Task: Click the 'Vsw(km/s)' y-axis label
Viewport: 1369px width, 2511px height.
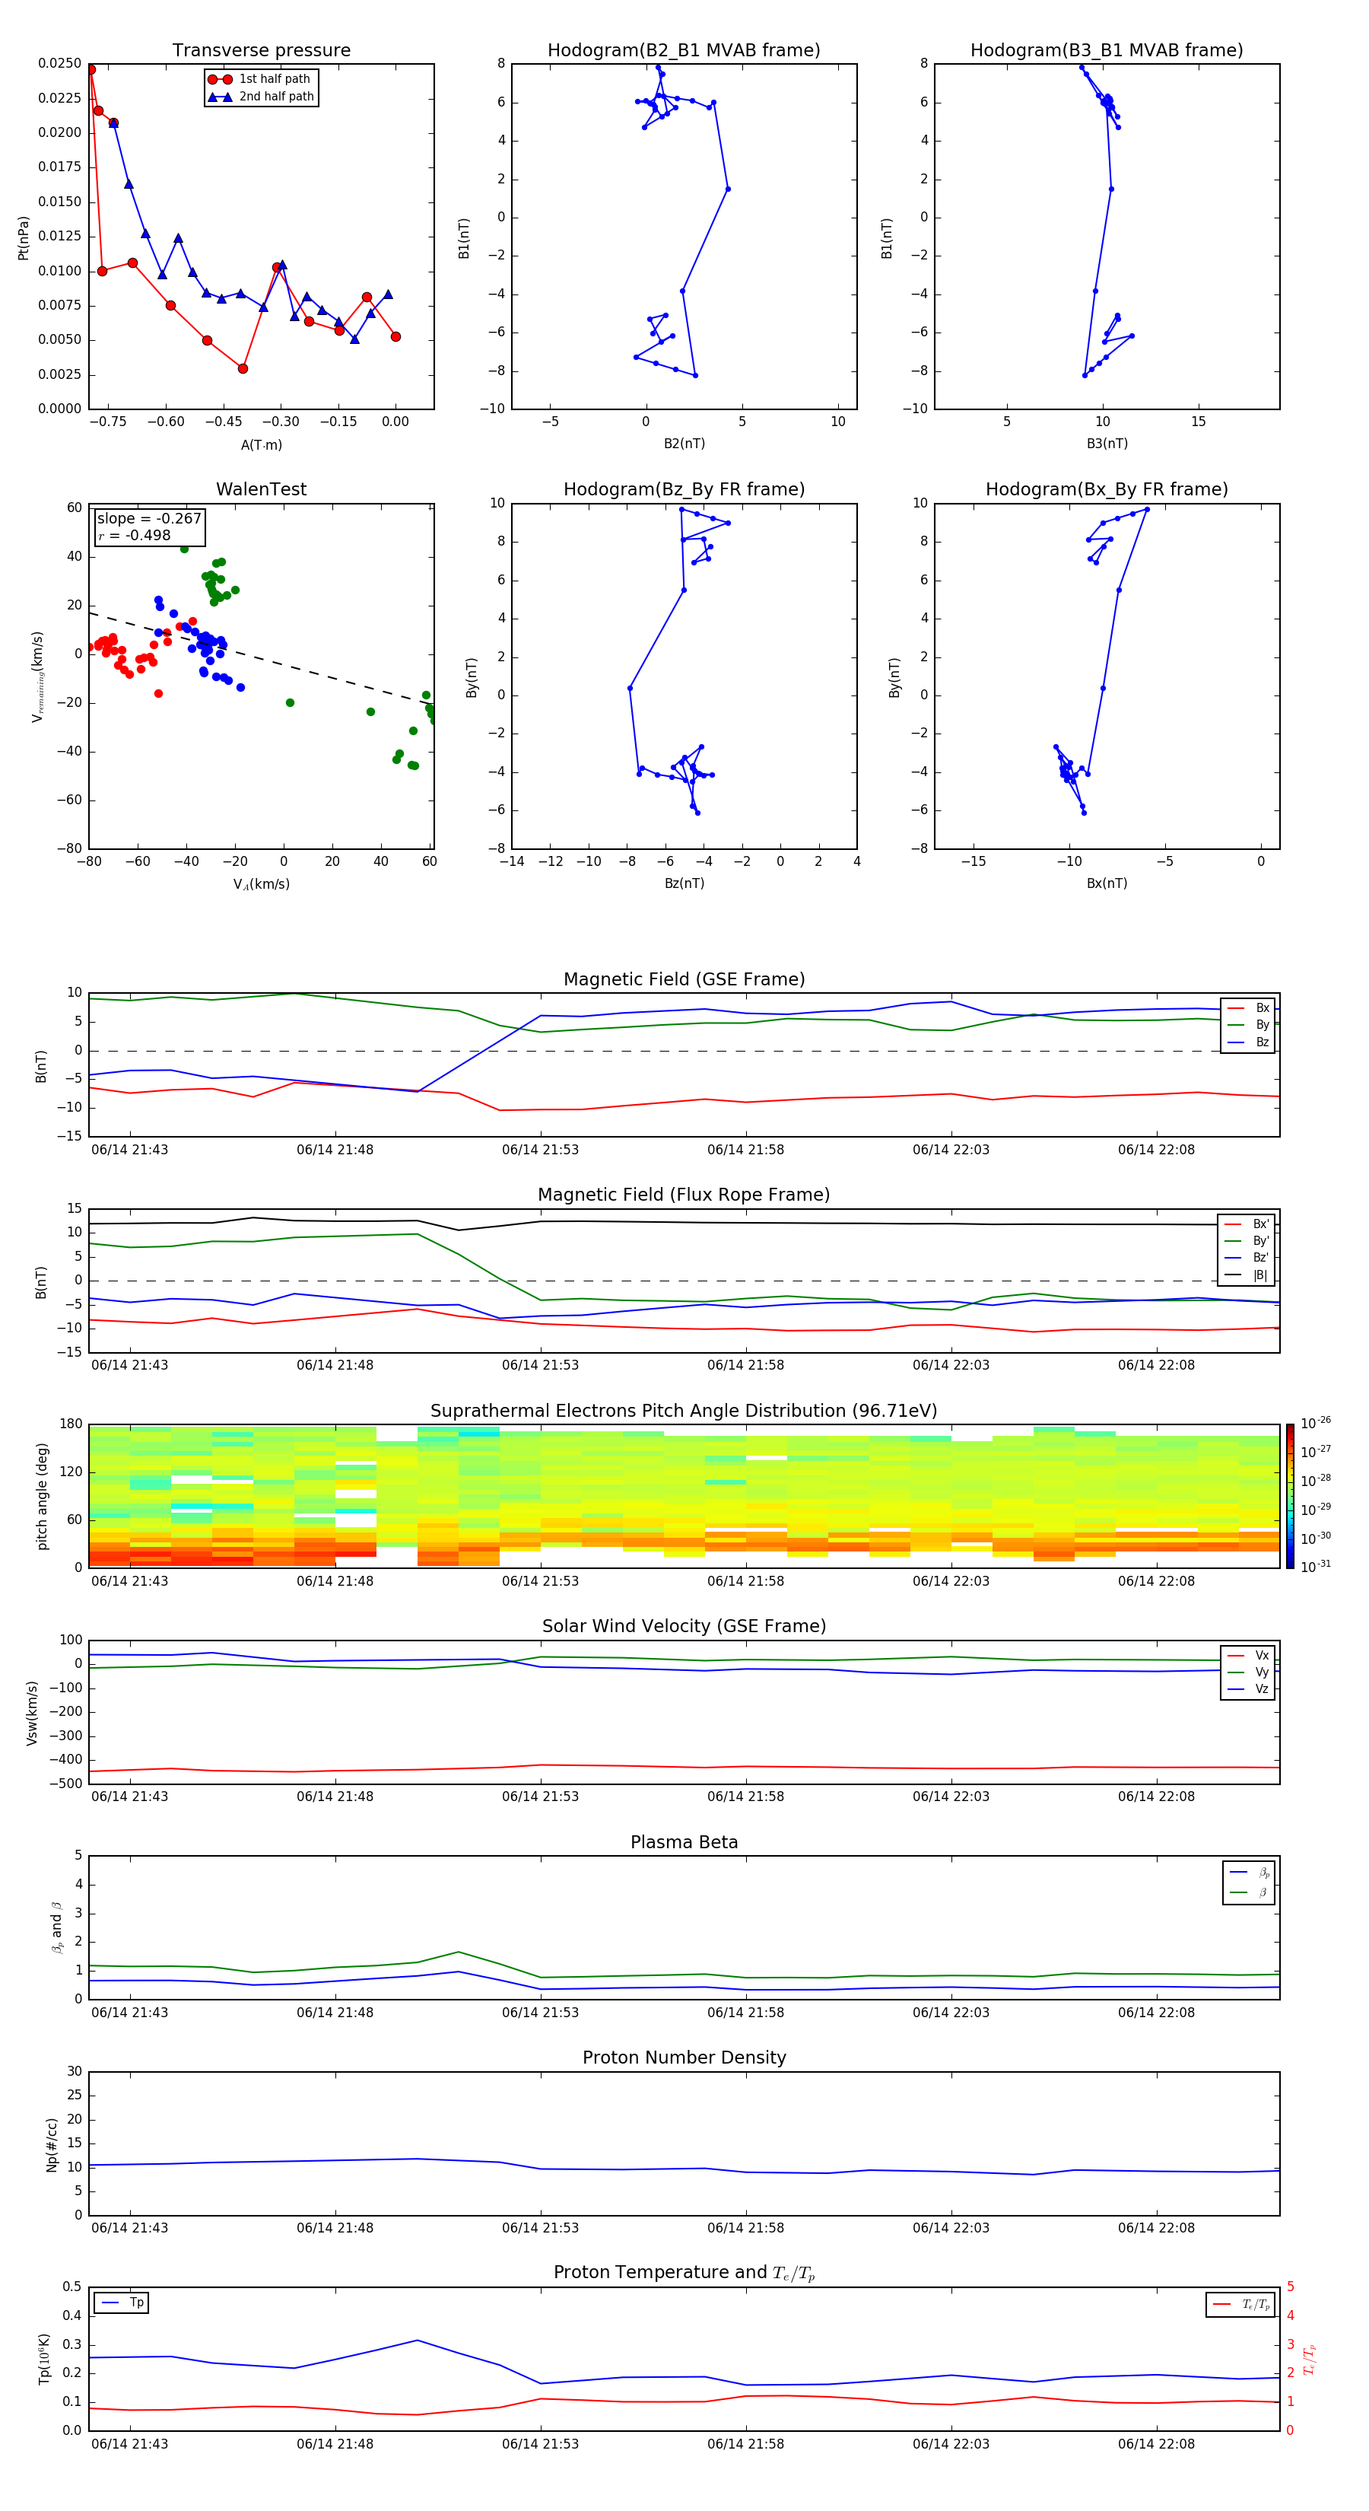Action: click(x=32, y=1712)
